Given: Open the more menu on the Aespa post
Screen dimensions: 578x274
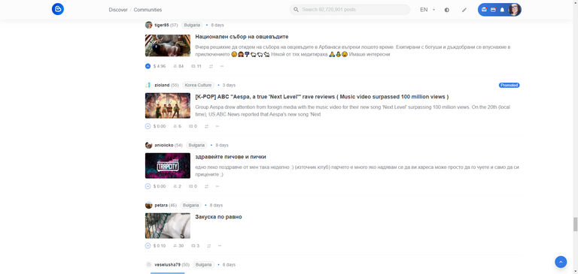Looking at the screenshot, I should click(x=217, y=126).
